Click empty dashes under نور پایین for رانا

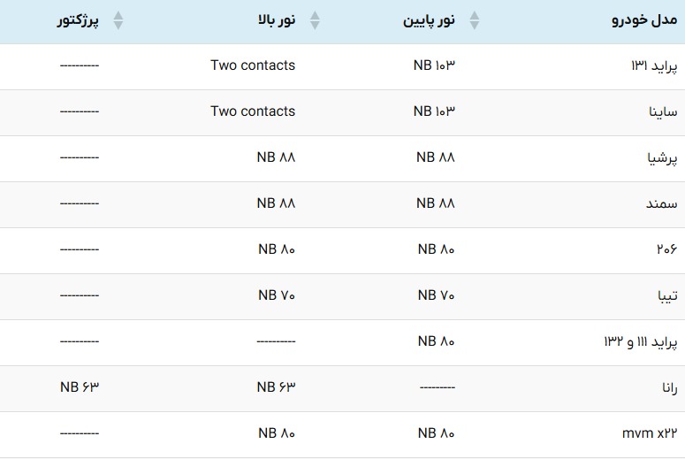438,387
